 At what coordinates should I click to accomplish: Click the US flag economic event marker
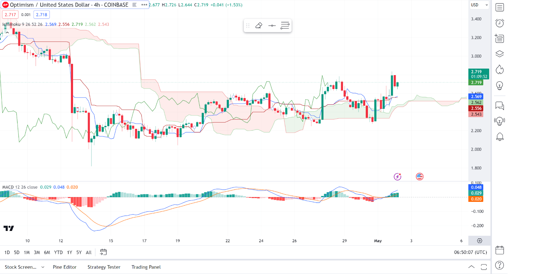tap(420, 177)
